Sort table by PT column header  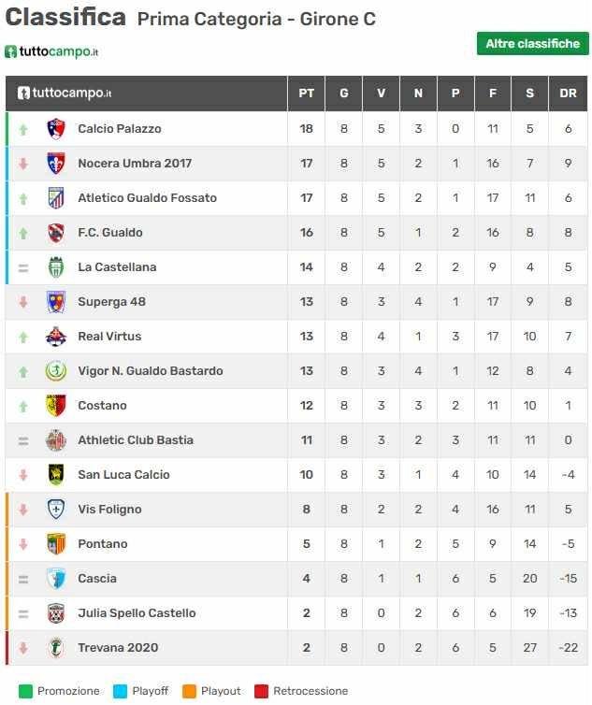(x=306, y=94)
